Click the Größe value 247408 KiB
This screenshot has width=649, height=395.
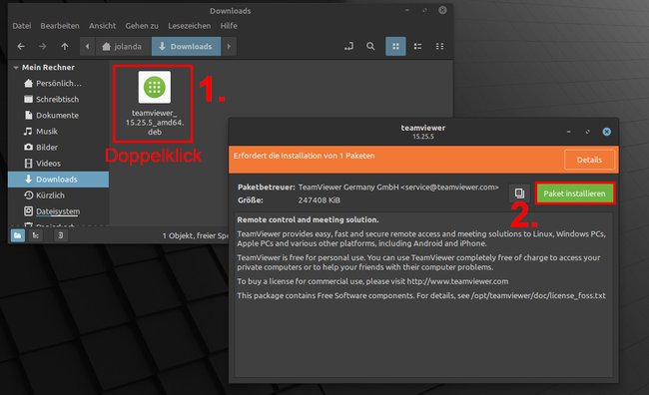320,200
